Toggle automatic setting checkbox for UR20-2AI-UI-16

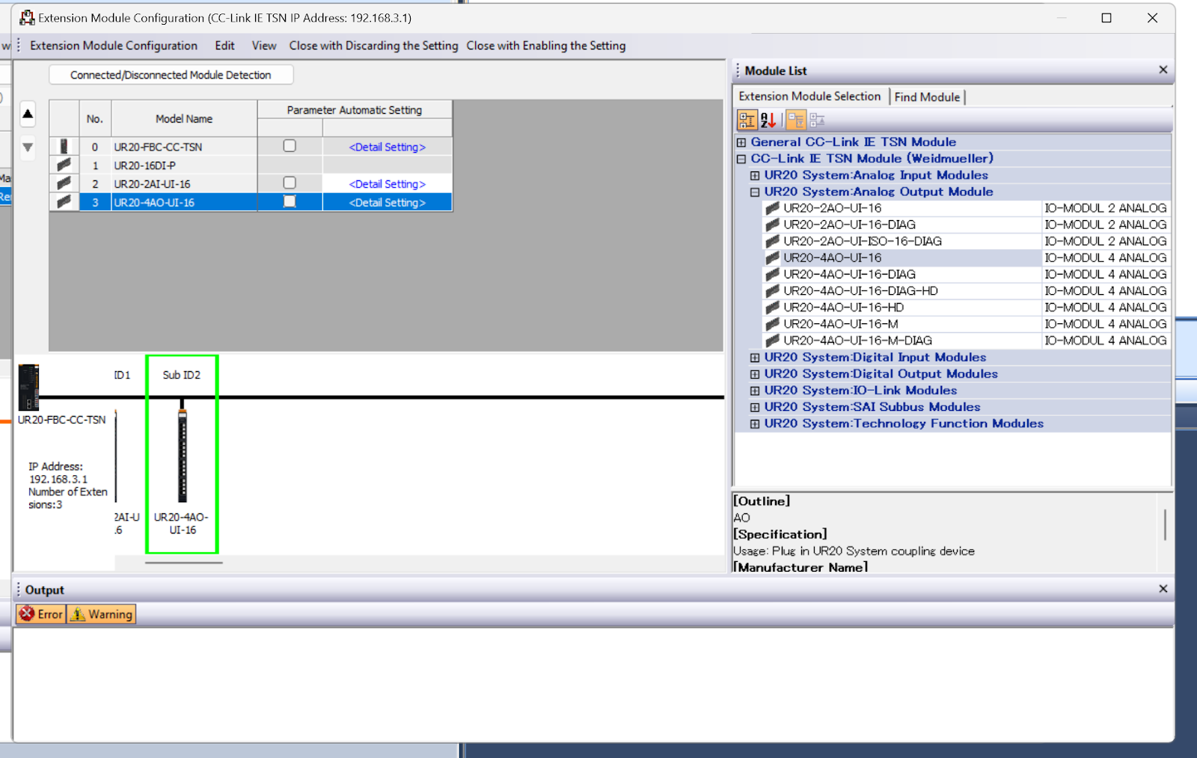click(290, 183)
